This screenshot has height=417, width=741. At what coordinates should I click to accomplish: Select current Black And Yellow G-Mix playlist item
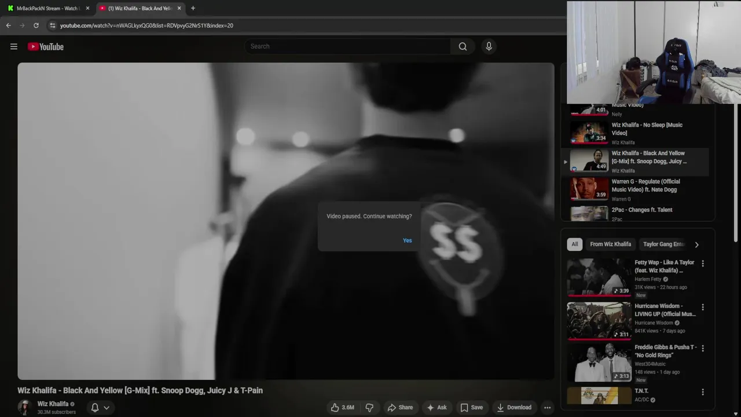pos(637,162)
